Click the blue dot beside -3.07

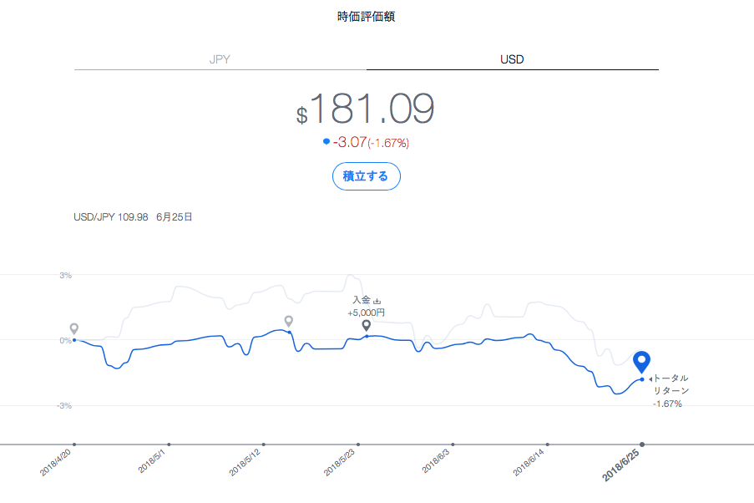tap(326, 141)
